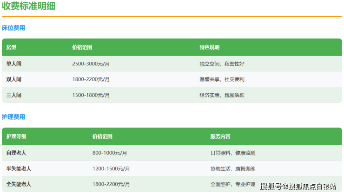Click the 温馨共享，社交便利 description
344x194 pixels.
(x=222, y=79)
